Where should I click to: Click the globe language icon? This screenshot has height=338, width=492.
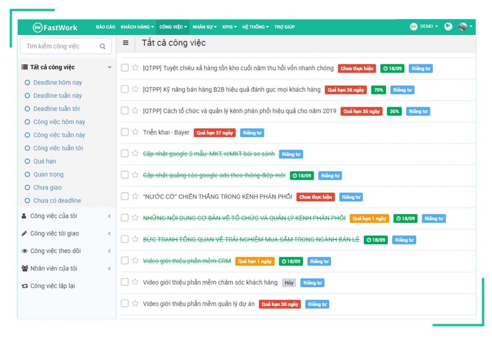(x=448, y=27)
